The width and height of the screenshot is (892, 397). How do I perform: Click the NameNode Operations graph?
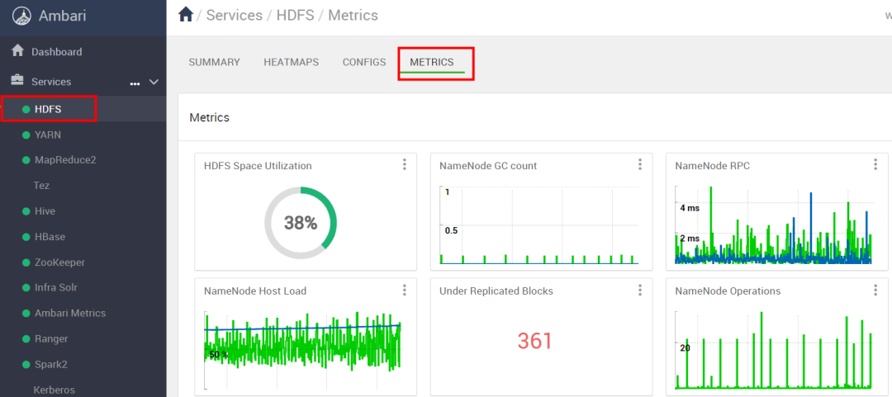pos(775,350)
